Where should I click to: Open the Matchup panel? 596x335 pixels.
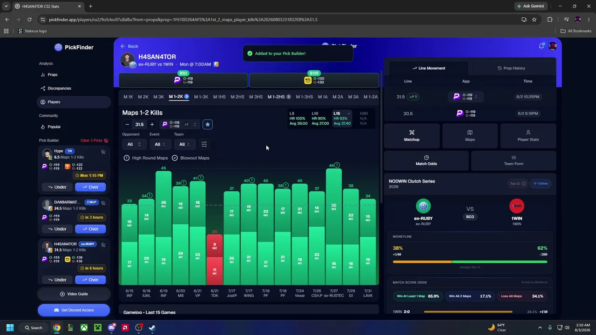tap(412, 136)
